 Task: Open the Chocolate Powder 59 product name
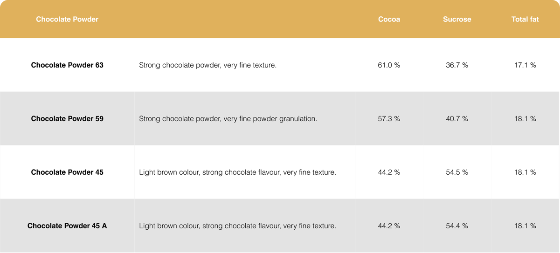coord(67,119)
